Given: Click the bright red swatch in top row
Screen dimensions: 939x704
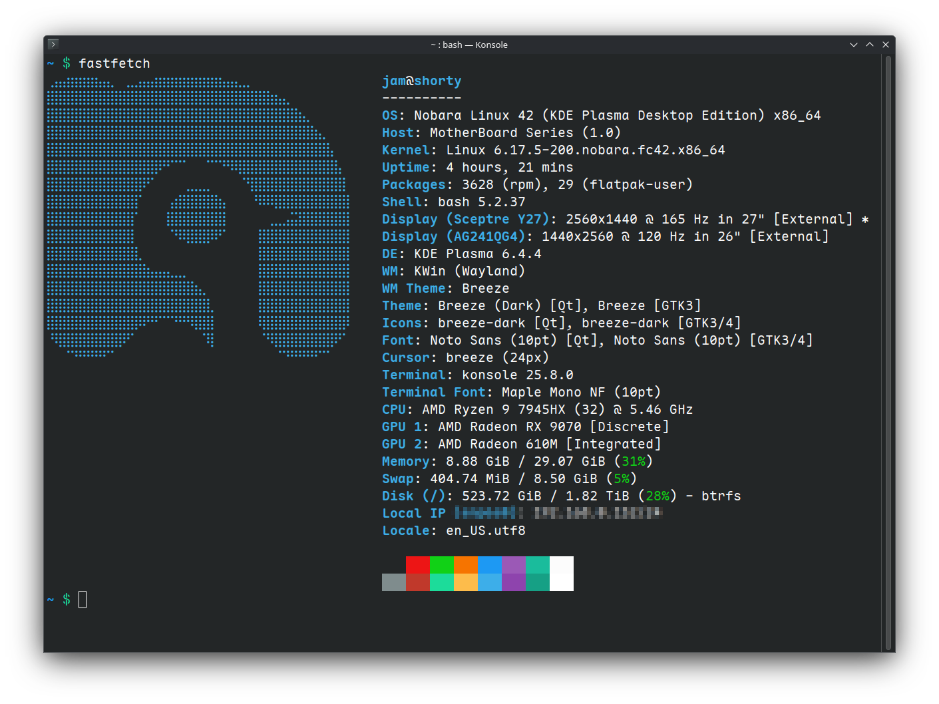Looking at the screenshot, I should [418, 565].
